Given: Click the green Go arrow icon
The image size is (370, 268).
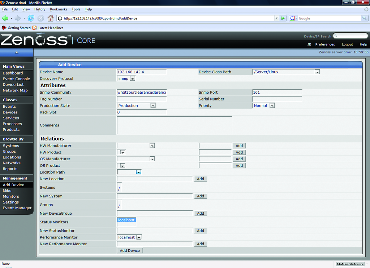Looking at the screenshot, I should 283,18.
